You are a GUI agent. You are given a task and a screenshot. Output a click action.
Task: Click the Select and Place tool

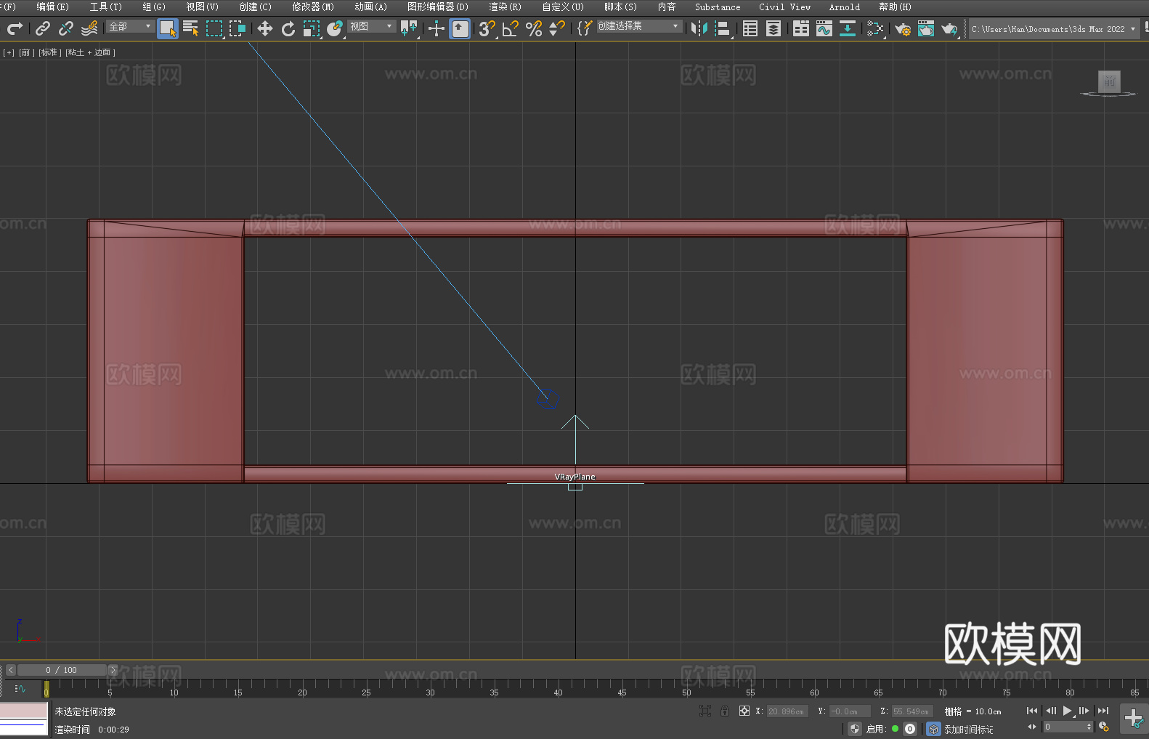[335, 28]
